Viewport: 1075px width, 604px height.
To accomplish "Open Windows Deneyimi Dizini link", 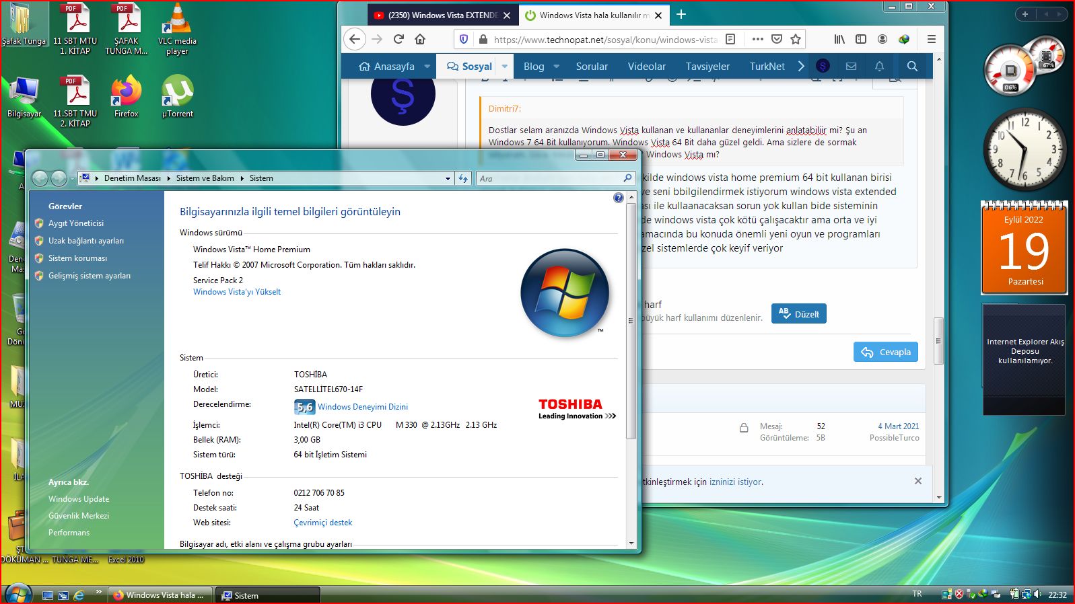I will (x=363, y=407).
